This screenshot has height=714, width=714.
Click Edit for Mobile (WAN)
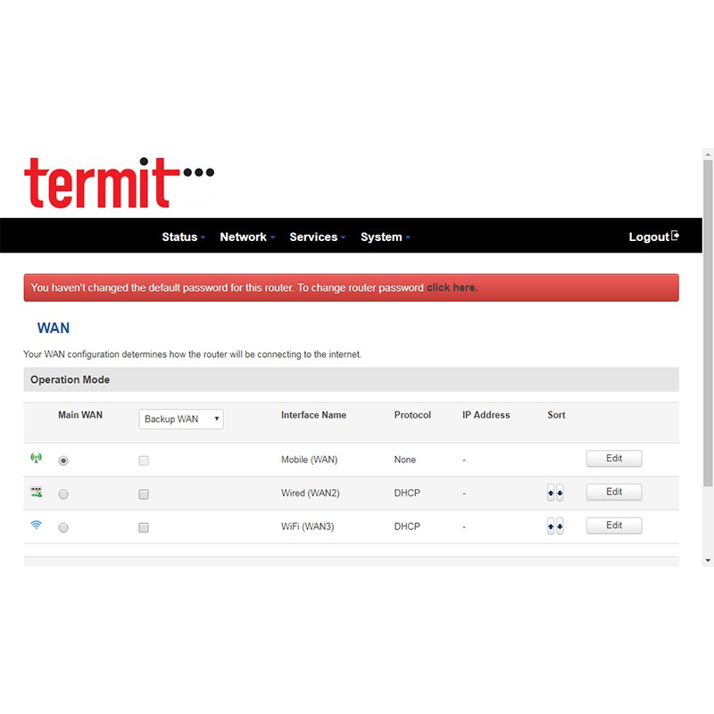[613, 459]
